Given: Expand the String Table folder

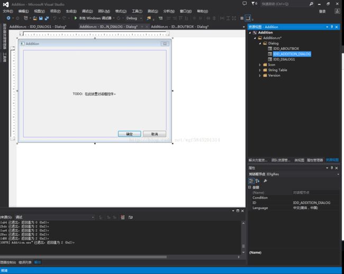Looking at the screenshot, I should pos(260,70).
